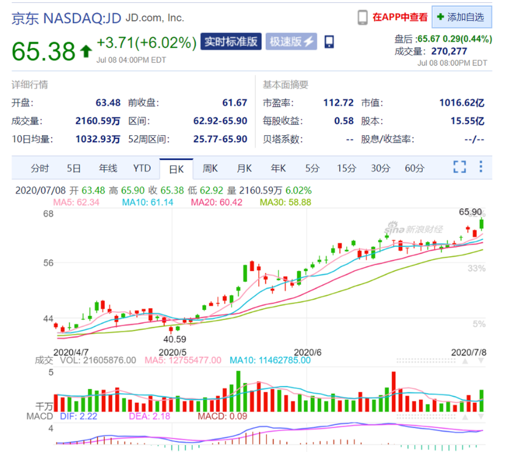The height and width of the screenshot is (462, 513).
Task: Click the 市值 value 1016.62亿
Action: 462,103
